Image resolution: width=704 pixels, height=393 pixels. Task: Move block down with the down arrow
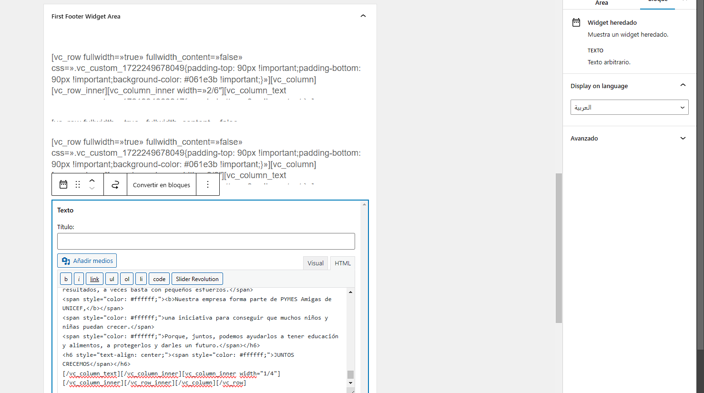[x=92, y=189]
